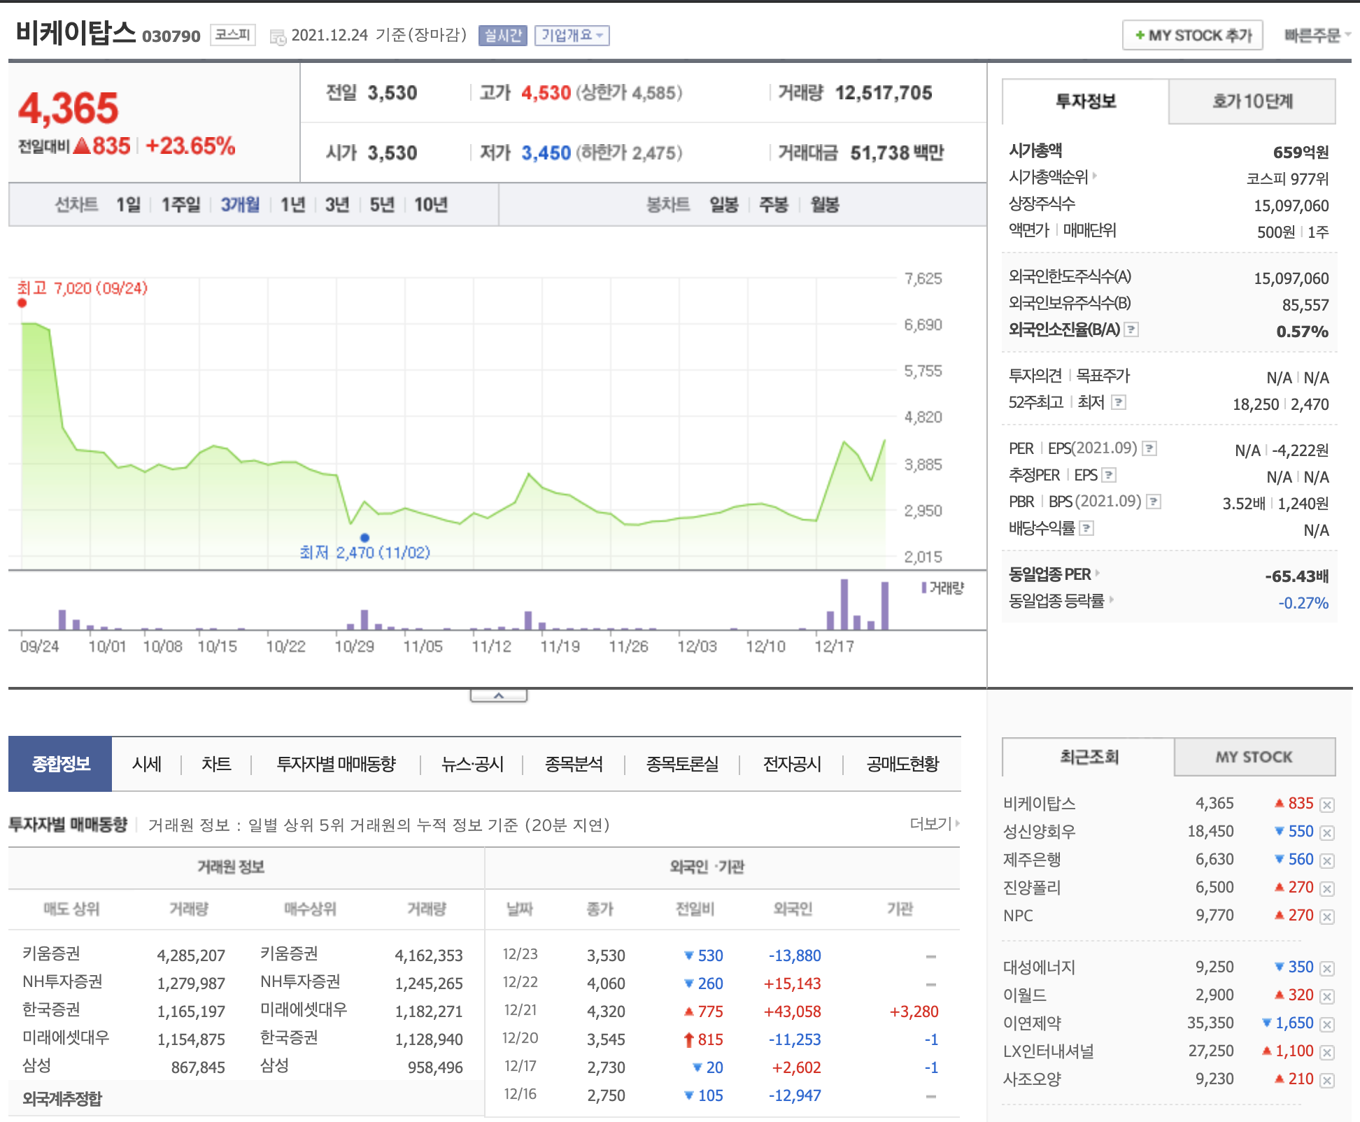This screenshot has width=1360, height=1122.
Task: Click the 최저 2,470 low marker on the chart
Action: (x=364, y=538)
